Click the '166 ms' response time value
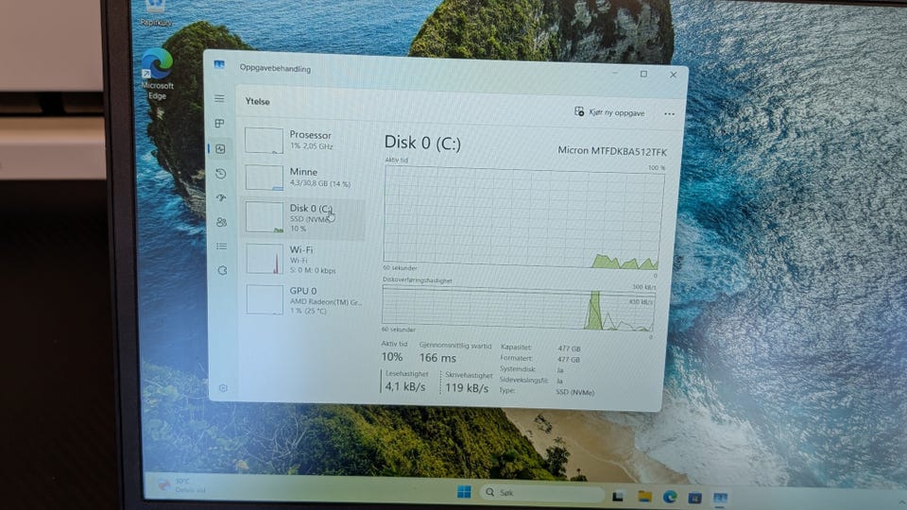This screenshot has height=510, width=907. click(x=437, y=358)
